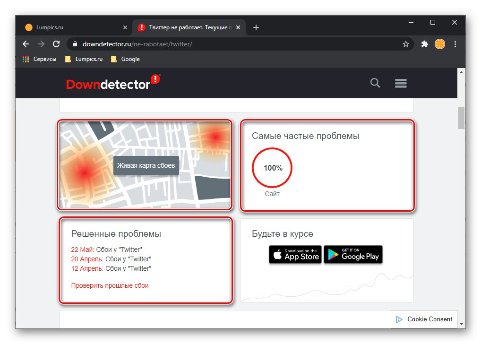Click Проверить прошлые сбои link
Image resolution: width=481 pixels, height=344 pixels.
coord(110,285)
